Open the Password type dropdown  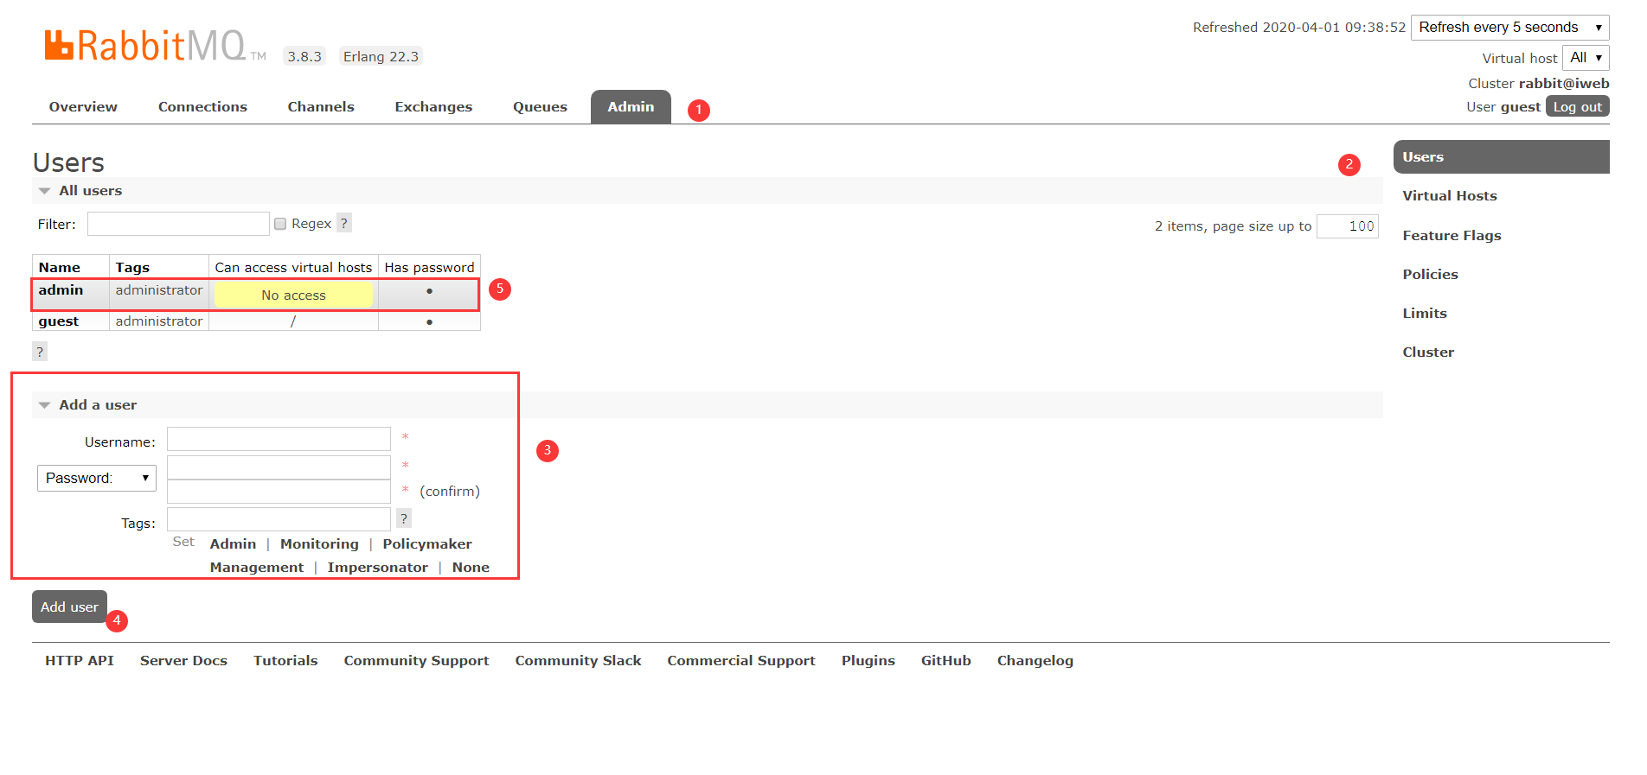click(97, 478)
